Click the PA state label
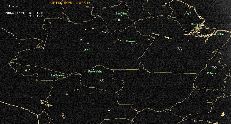Viewport: 231px width, 124px height. pyautogui.click(x=180, y=48)
